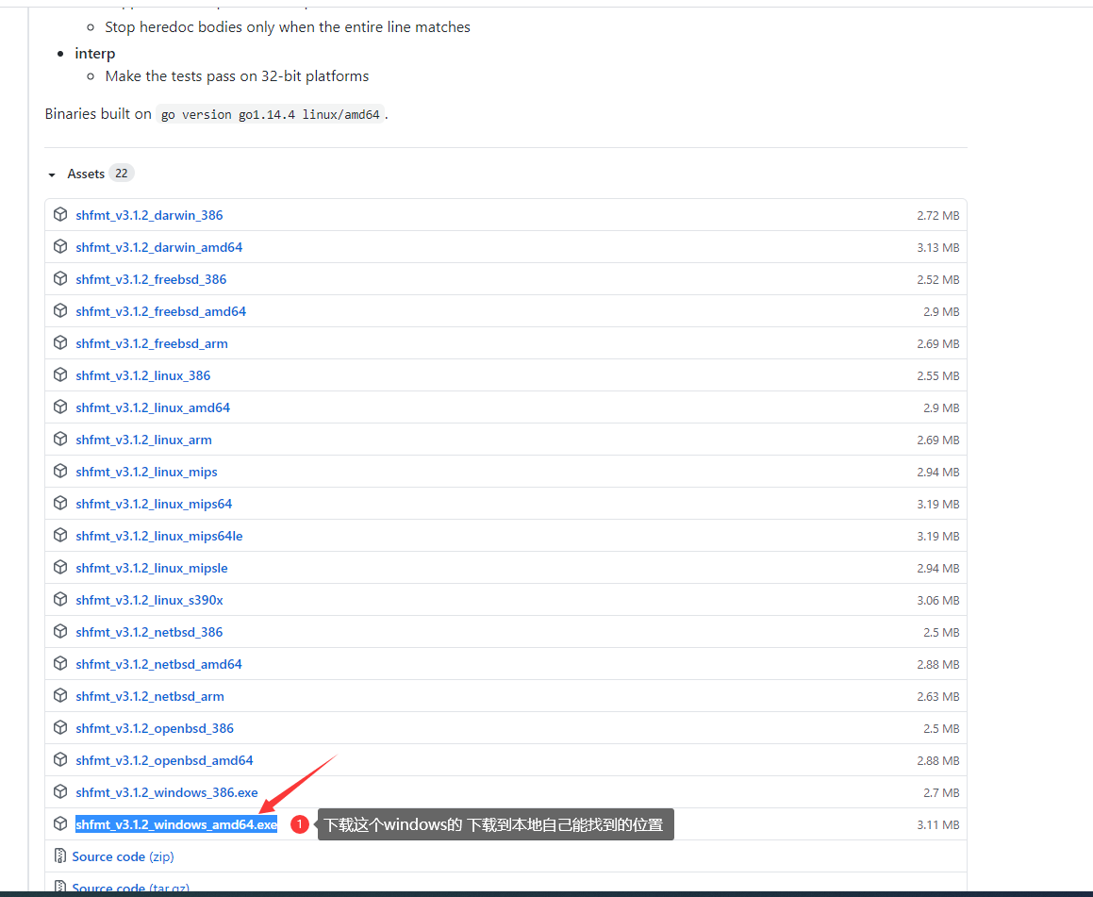Download shfmt_v3.1.2_darwin_amd64
The image size is (1093, 897).
pyautogui.click(x=159, y=247)
